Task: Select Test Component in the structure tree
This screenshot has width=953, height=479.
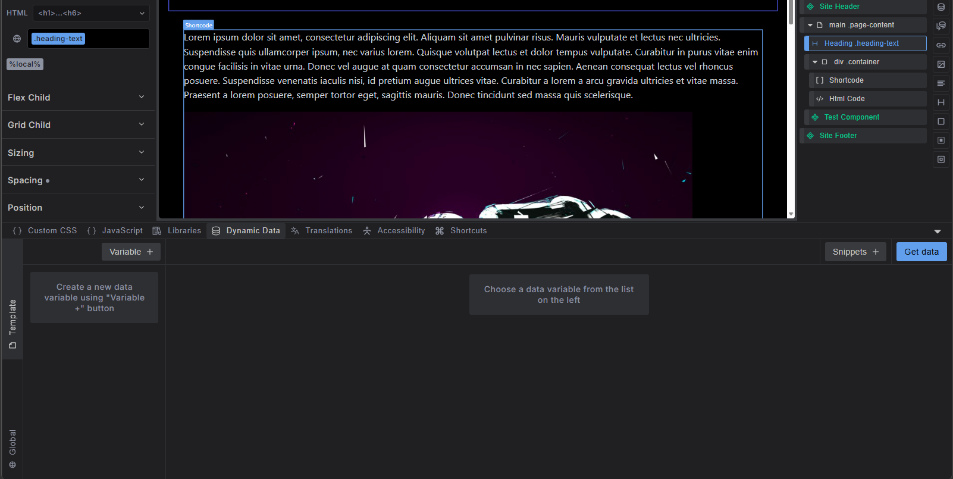Action: click(x=851, y=117)
